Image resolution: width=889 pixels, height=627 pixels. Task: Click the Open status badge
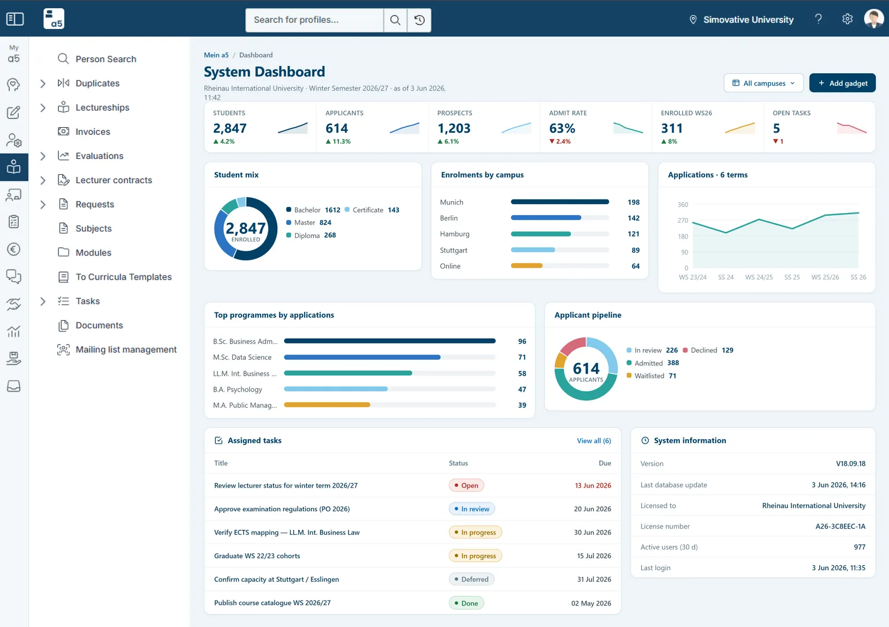[466, 486]
